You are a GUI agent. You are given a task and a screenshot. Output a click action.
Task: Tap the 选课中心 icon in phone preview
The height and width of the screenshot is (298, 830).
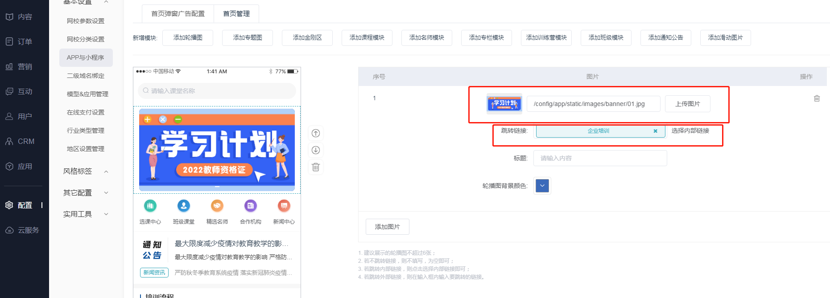coord(150,206)
